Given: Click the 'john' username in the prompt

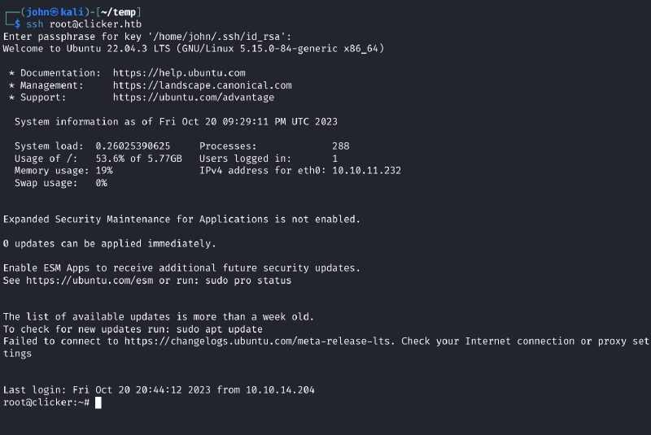Looking at the screenshot, I should (37, 12).
